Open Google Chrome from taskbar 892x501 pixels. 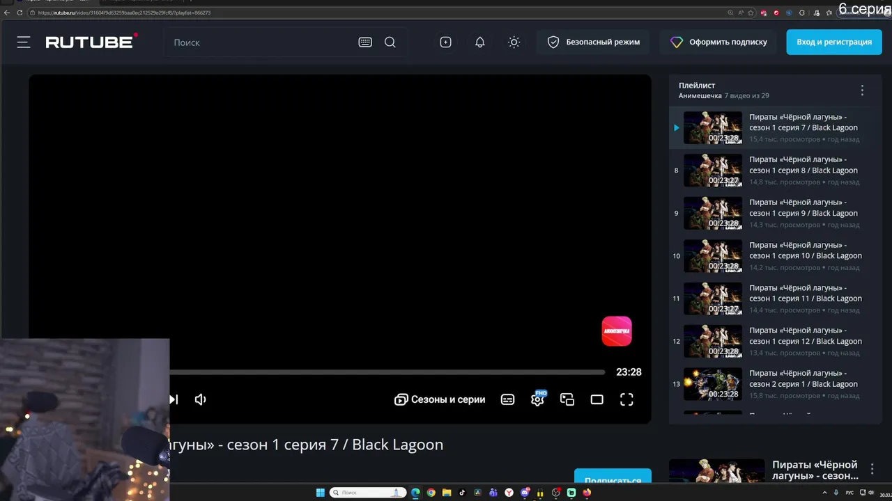click(431, 493)
